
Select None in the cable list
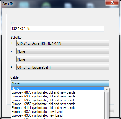(x=57, y=89)
